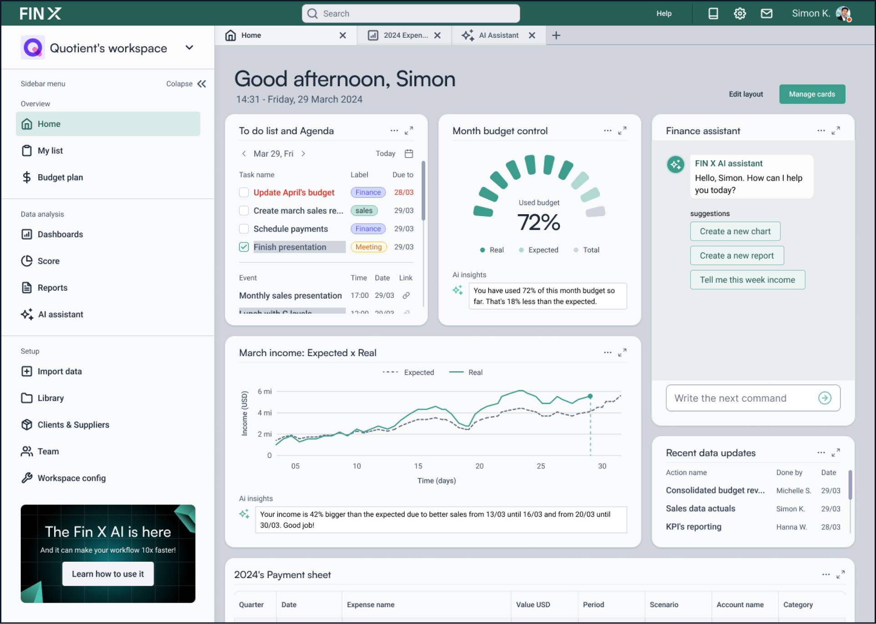Collapse the sidebar menu
This screenshot has height=624, width=876.
(201, 84)
